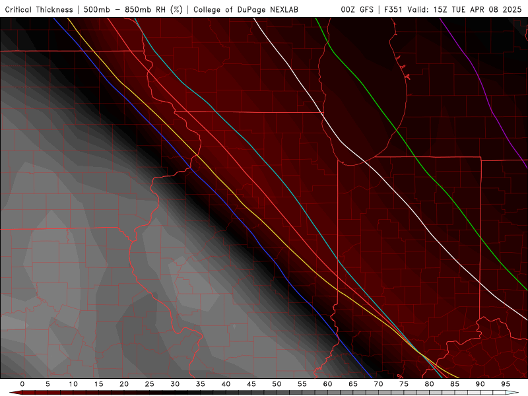The height and width of the screenshot is (396, 528).
Task: Click colorbar label "20"
Action: [x=124, y=384]
